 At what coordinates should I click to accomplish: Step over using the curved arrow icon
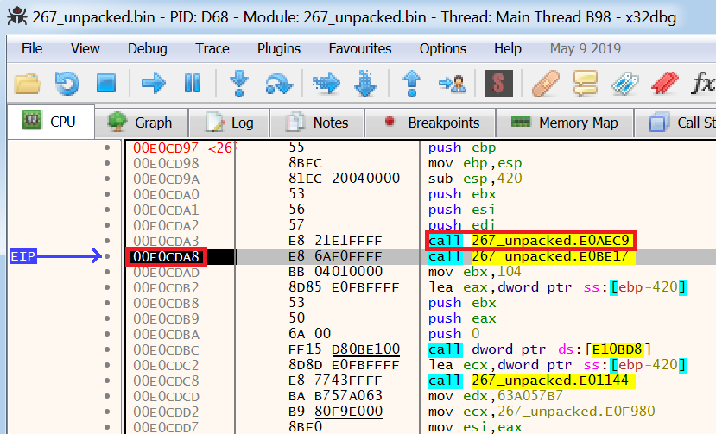click(x=279, y=84)
